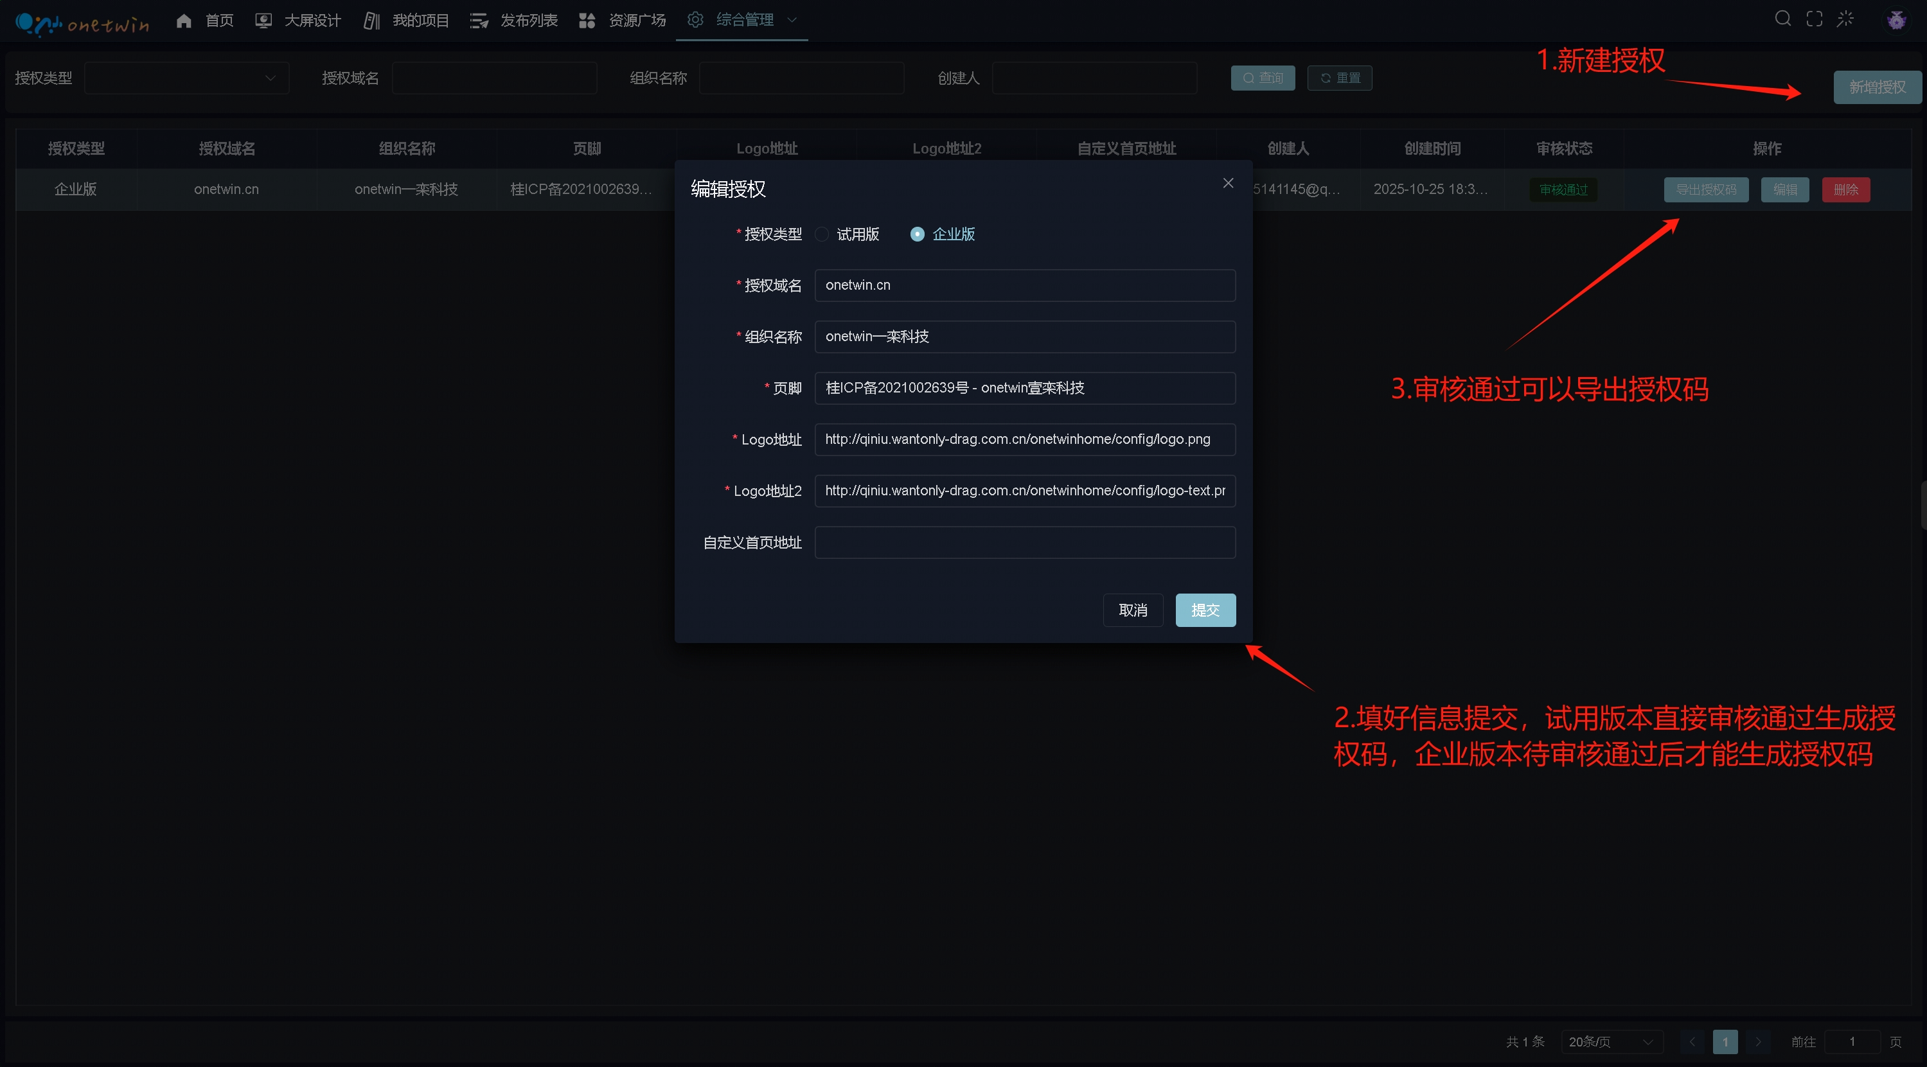Toggle fullscreen mode icon
Viewport: 1927px width, 1067px height.
pyautogui.click(x=1814, y=19)
